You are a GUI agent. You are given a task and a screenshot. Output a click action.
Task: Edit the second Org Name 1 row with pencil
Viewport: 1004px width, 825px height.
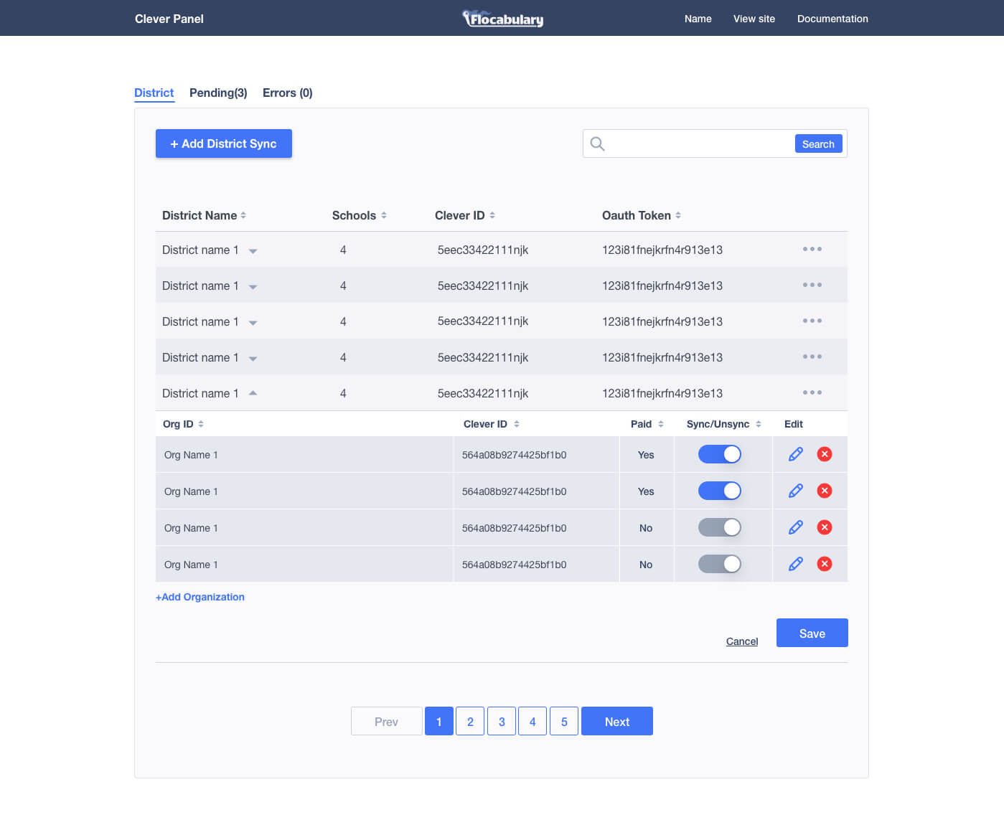point(795,491)
